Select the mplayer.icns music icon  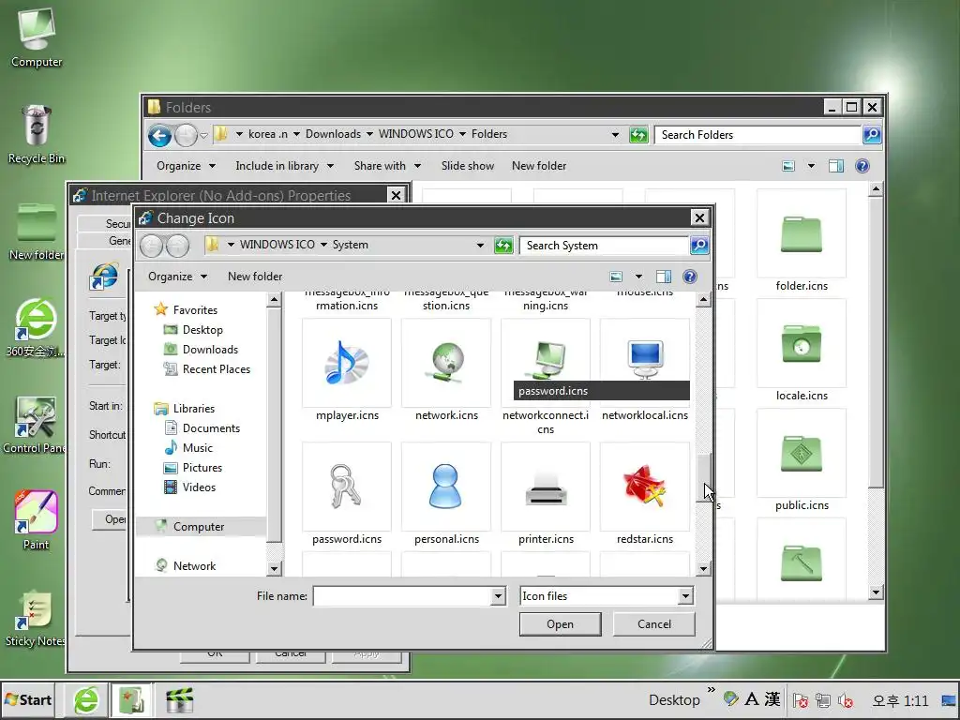pos(347,363)
